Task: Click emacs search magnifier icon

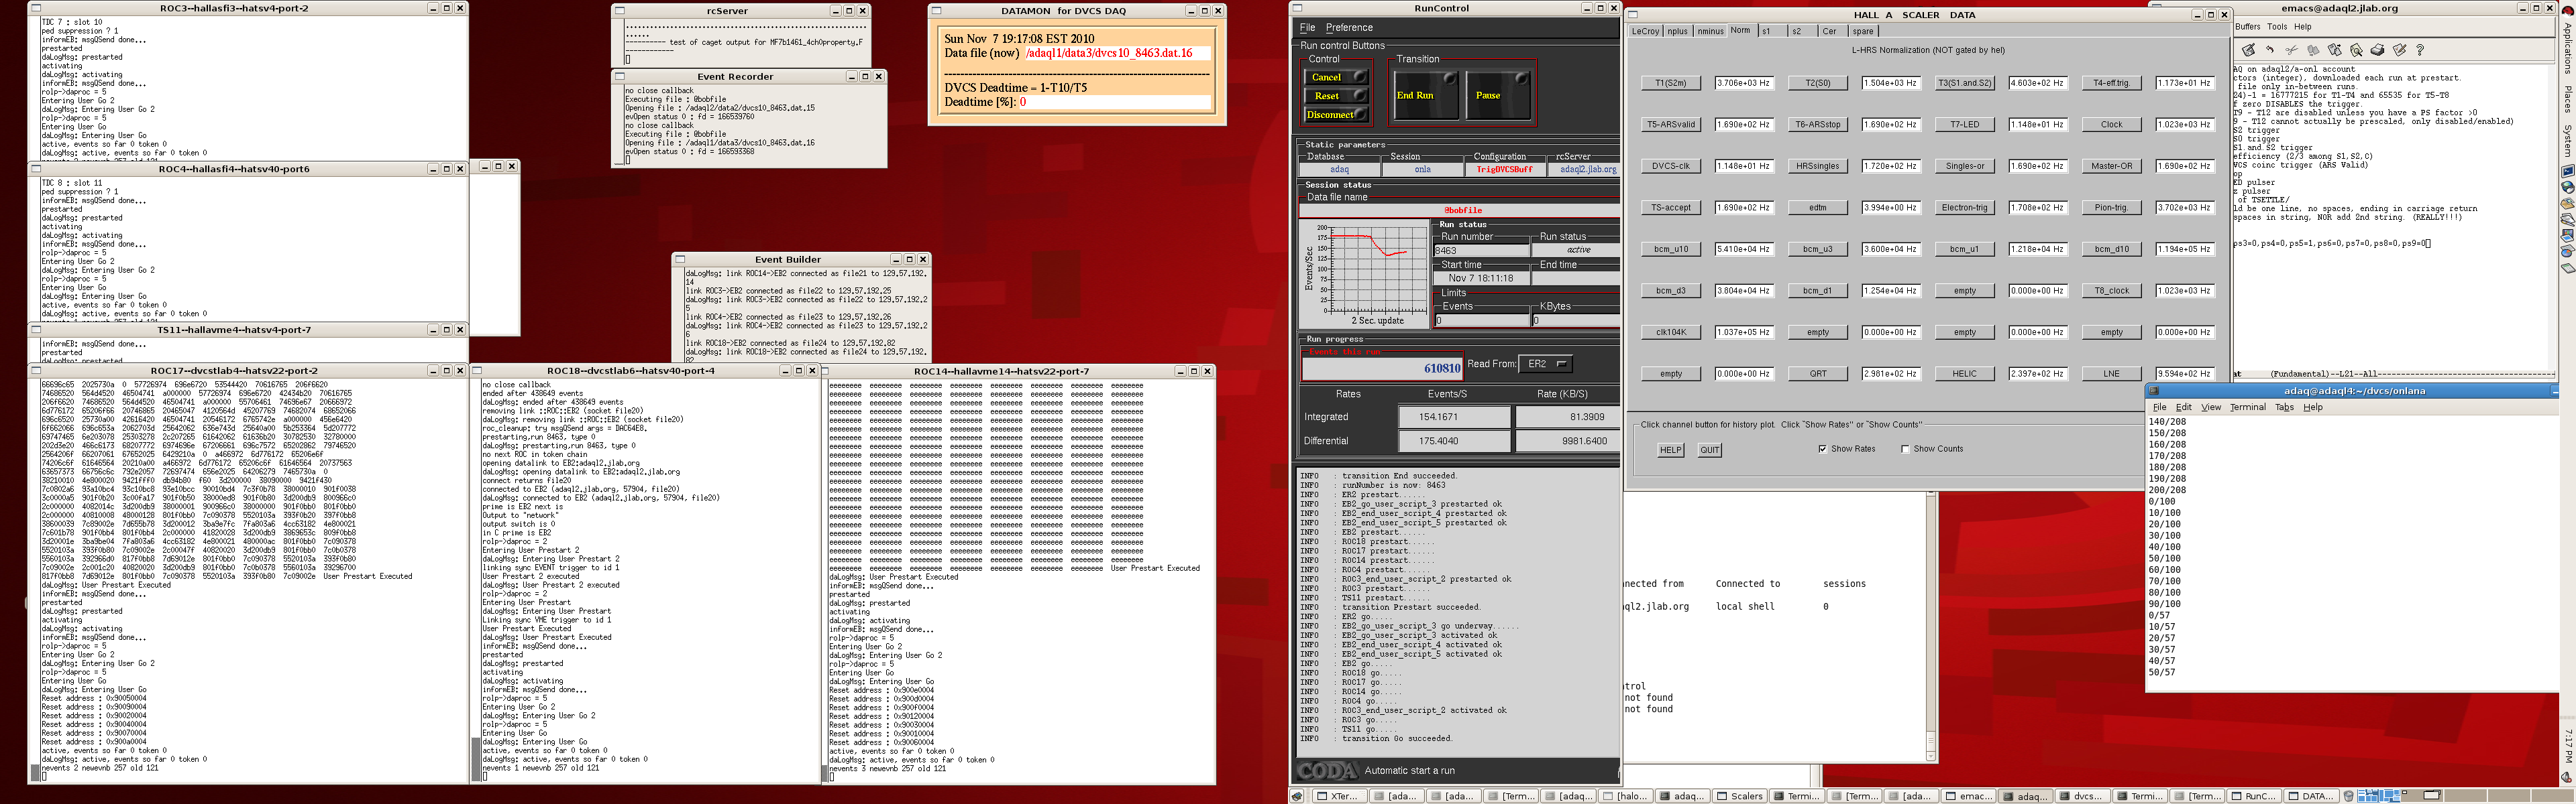Action: point(2357,50)
